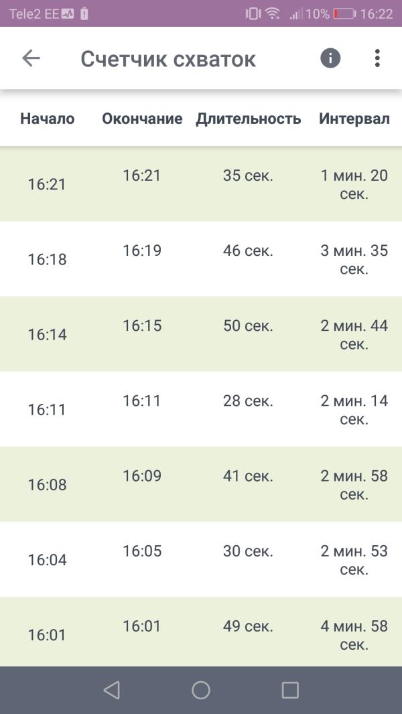The height and width of the screenshot is (714, 402).
Task: Select the contraction row starting 16:04
Action: tap(201, 560)
